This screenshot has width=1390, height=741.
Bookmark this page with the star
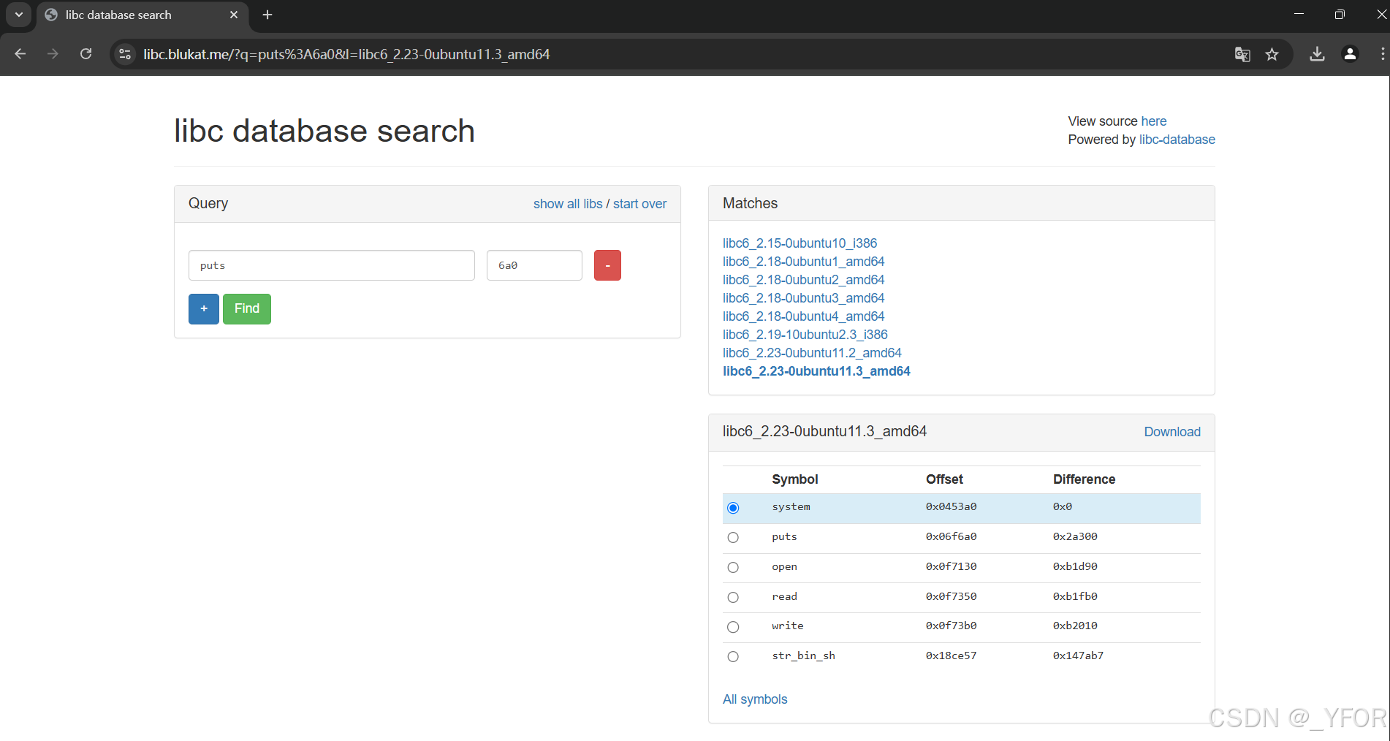1272,54
